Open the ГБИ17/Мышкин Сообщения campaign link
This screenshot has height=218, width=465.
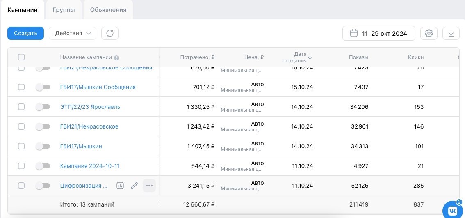(x=98, y=87)
